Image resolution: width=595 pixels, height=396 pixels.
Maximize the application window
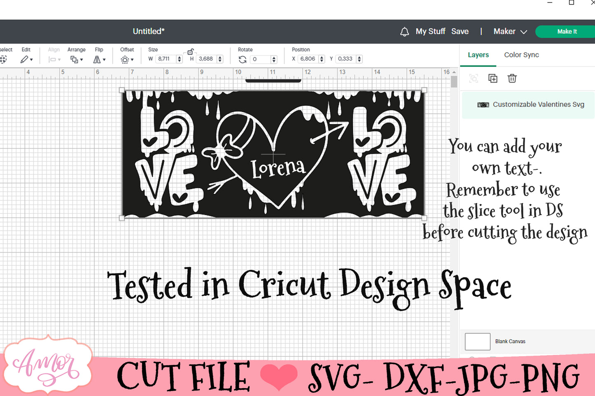[x=572, y=2]
